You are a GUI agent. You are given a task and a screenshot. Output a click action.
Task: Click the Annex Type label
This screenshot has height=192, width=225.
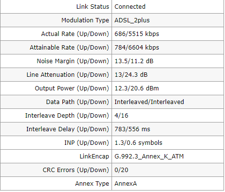(x=92, y=184)
